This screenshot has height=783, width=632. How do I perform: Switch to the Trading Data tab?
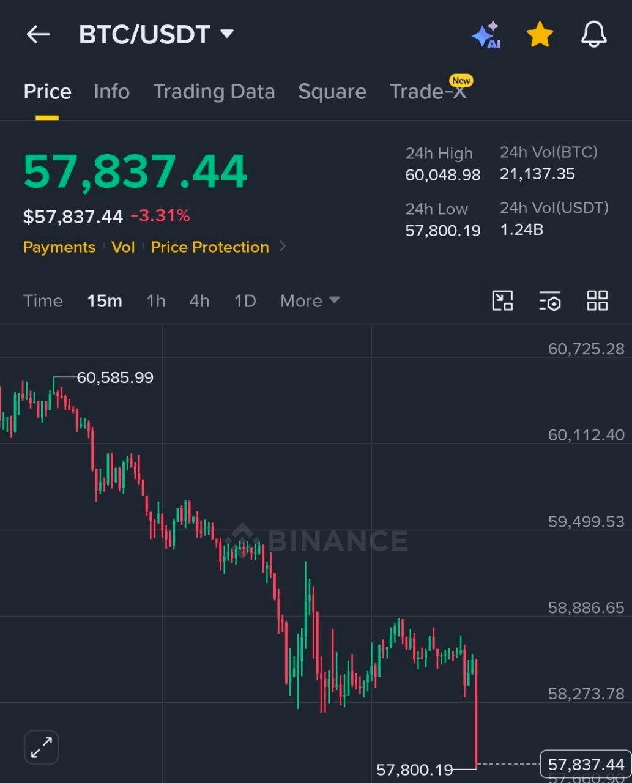214,92
